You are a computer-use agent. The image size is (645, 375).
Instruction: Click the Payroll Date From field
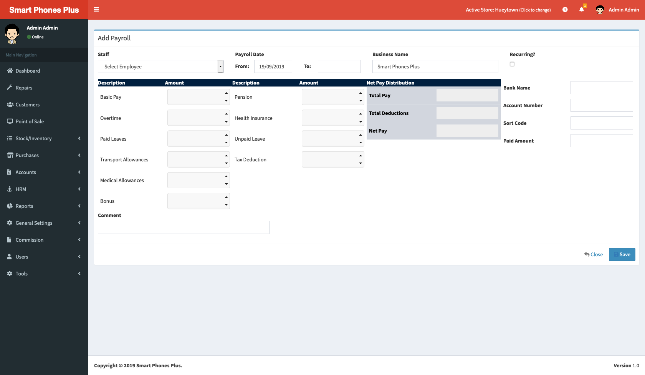(x=273, y=66)
